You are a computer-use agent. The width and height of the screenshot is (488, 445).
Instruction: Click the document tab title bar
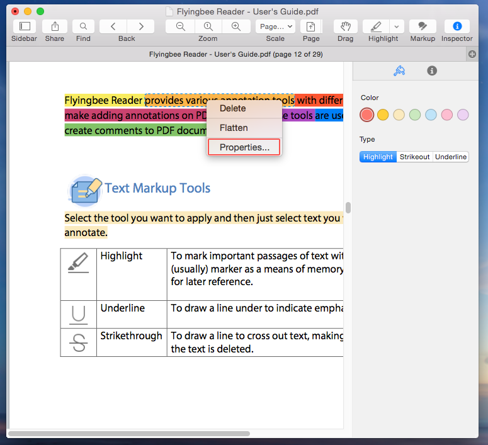click(x=236, y=54)
